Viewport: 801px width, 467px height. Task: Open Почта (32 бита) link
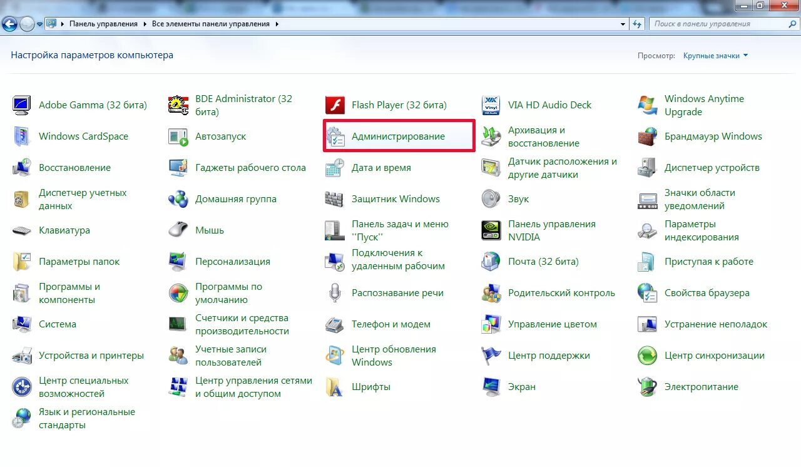(x=543, y=262)
